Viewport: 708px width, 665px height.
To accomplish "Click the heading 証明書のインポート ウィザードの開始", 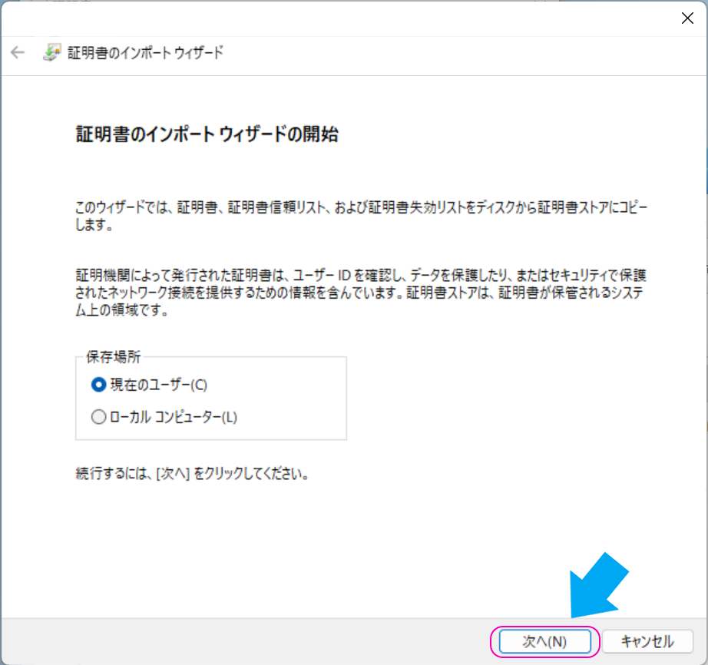I will (x=207, y=134).
